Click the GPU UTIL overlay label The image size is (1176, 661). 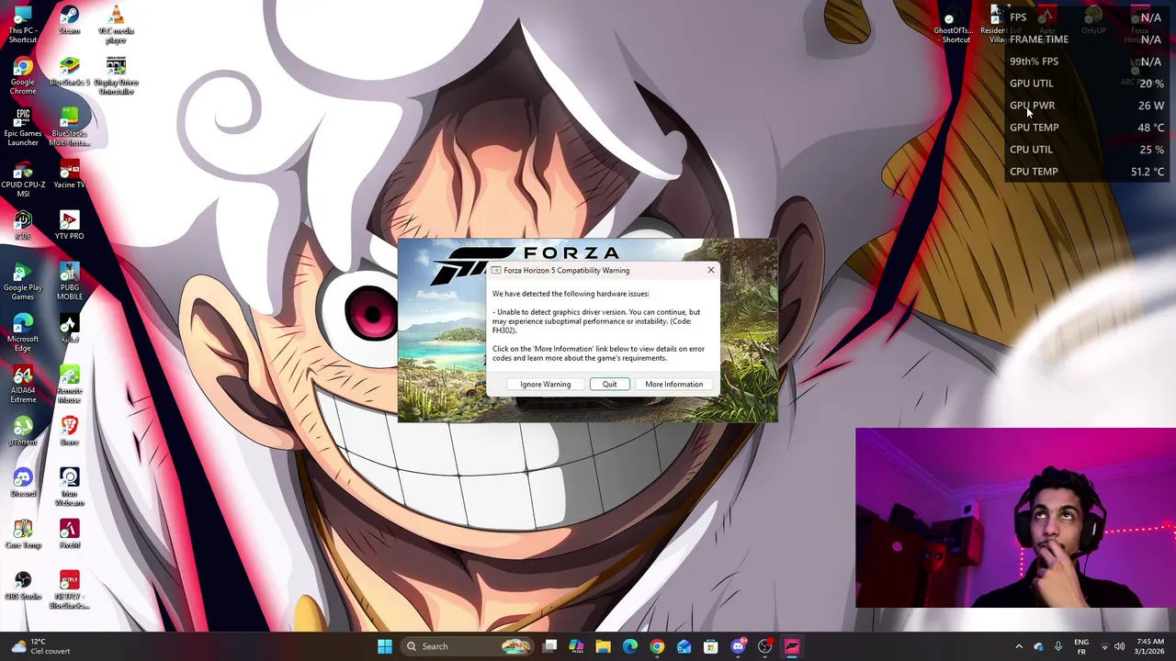[x=1031, y=84]
